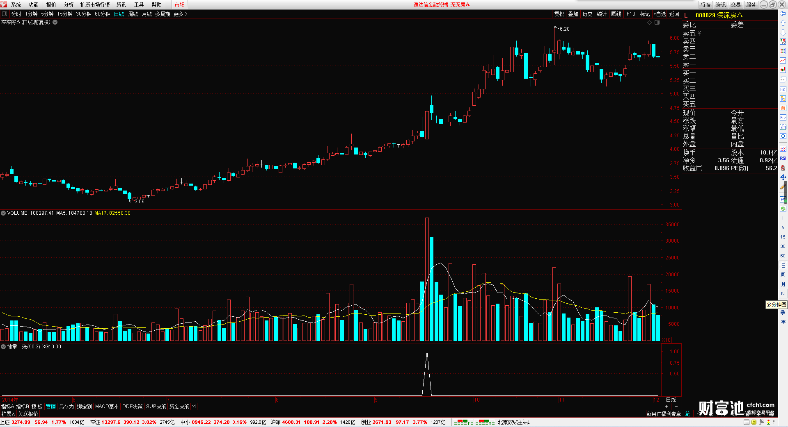This screenshot has width=788, height=427.
Task: Click the 关联报价 tab at bottom
Action: click(x=28, y=414)
